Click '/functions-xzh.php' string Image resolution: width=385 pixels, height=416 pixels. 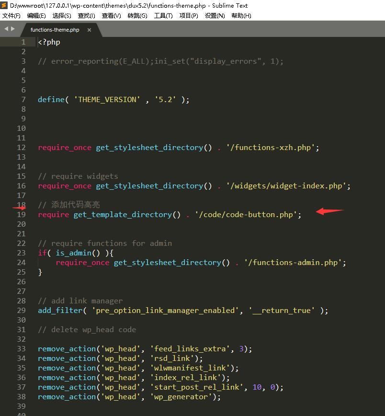pyautogui.click(x=271, y=148)
